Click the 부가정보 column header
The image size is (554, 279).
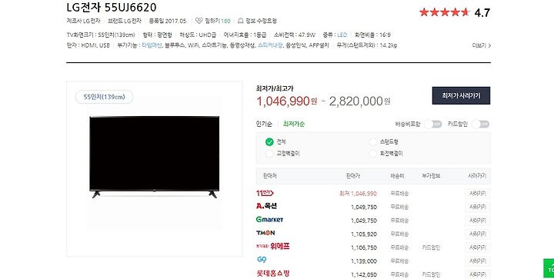point(431,176)
